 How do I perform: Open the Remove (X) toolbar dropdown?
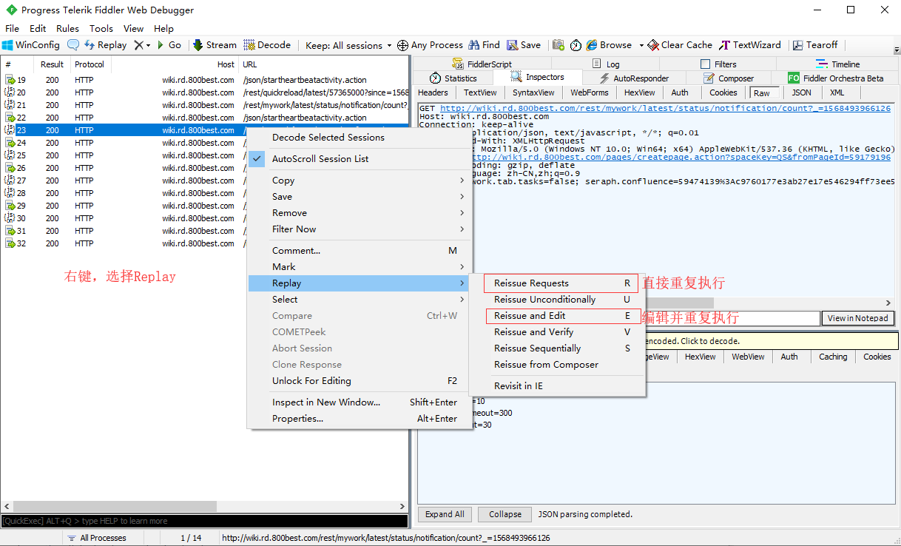pyautogui.click(x=142, y=45)
